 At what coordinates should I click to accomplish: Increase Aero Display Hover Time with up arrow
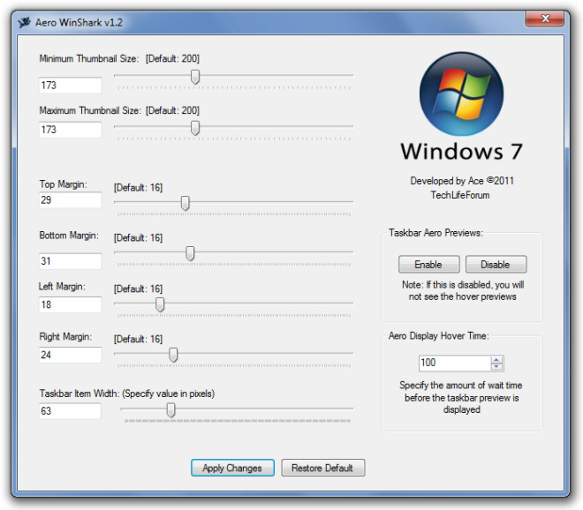tap(496, 360)
